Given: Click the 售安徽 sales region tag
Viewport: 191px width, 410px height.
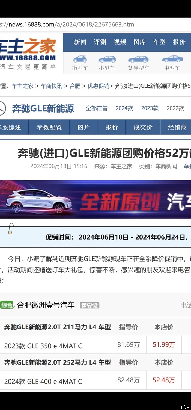Looking at the screenshot, I should tap(89, 305).
